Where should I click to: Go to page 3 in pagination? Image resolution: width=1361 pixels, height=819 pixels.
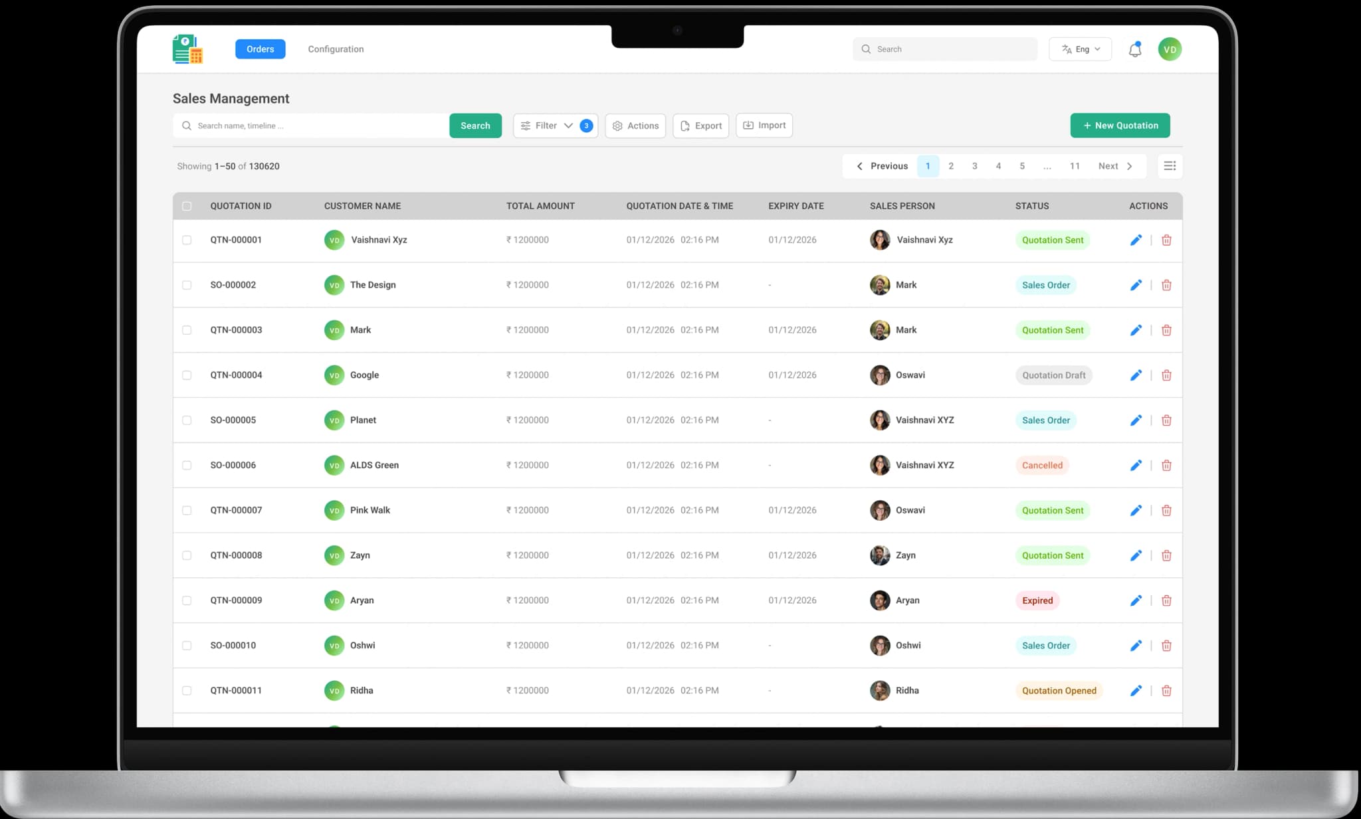click(x=974, y=166)
